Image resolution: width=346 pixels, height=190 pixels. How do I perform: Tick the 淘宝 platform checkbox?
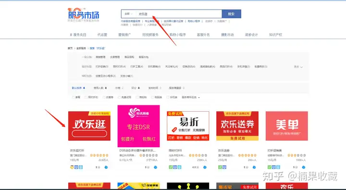pos(137,98)
